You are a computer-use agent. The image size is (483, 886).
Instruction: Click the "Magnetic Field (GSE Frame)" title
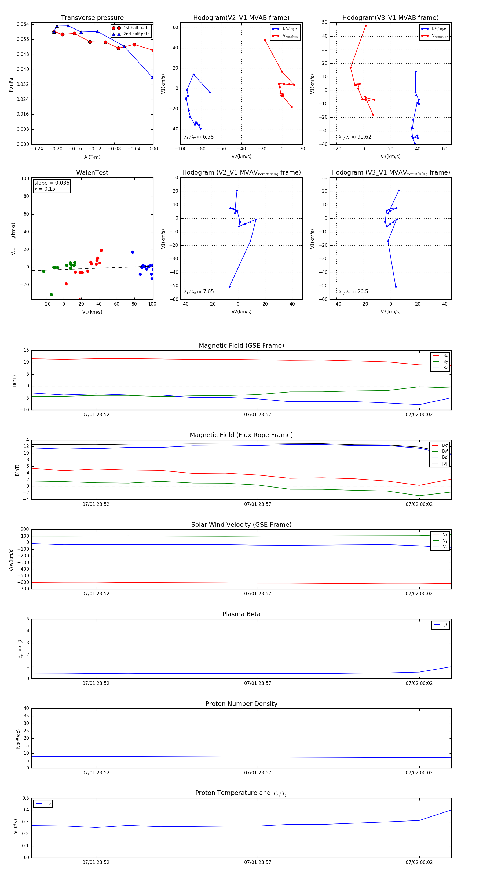coord(241,346)
